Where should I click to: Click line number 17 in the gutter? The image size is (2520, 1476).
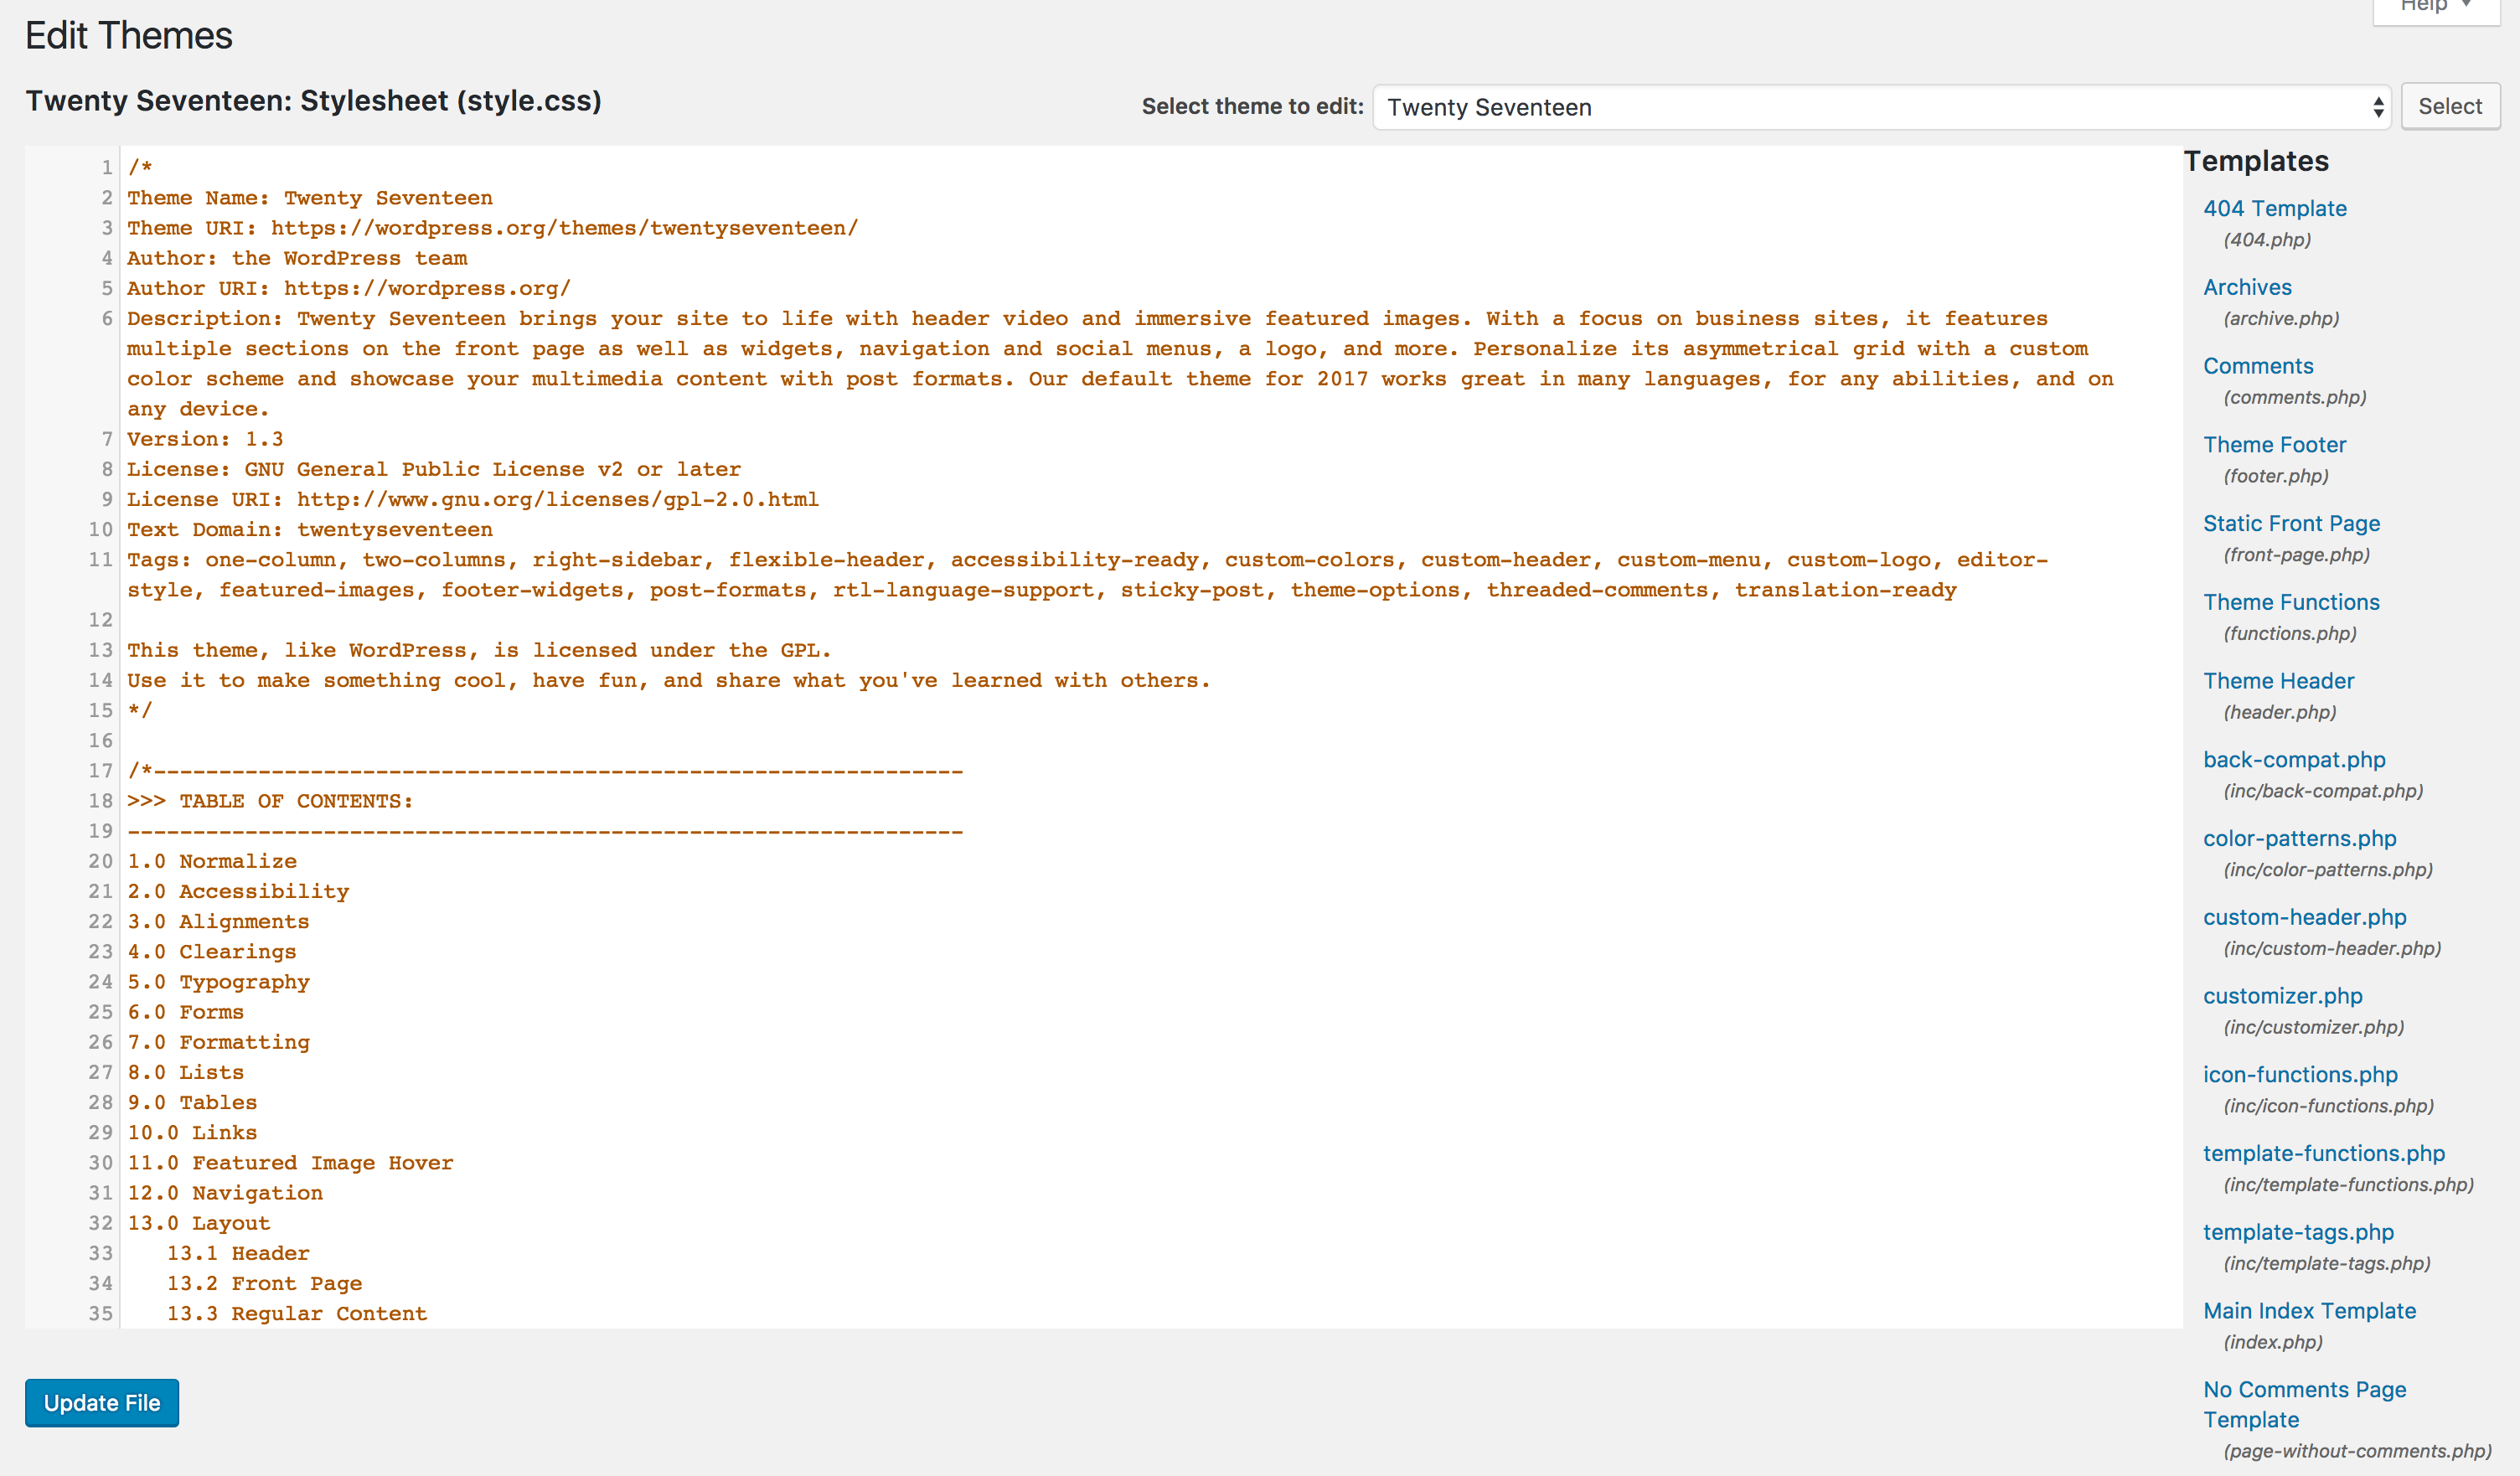pos(100,771)
